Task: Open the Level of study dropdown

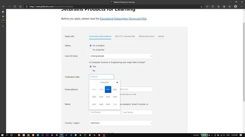Action: (121, 56)
